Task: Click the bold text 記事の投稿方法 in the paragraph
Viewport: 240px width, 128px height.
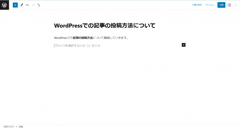Action: [x=83, y=38]
